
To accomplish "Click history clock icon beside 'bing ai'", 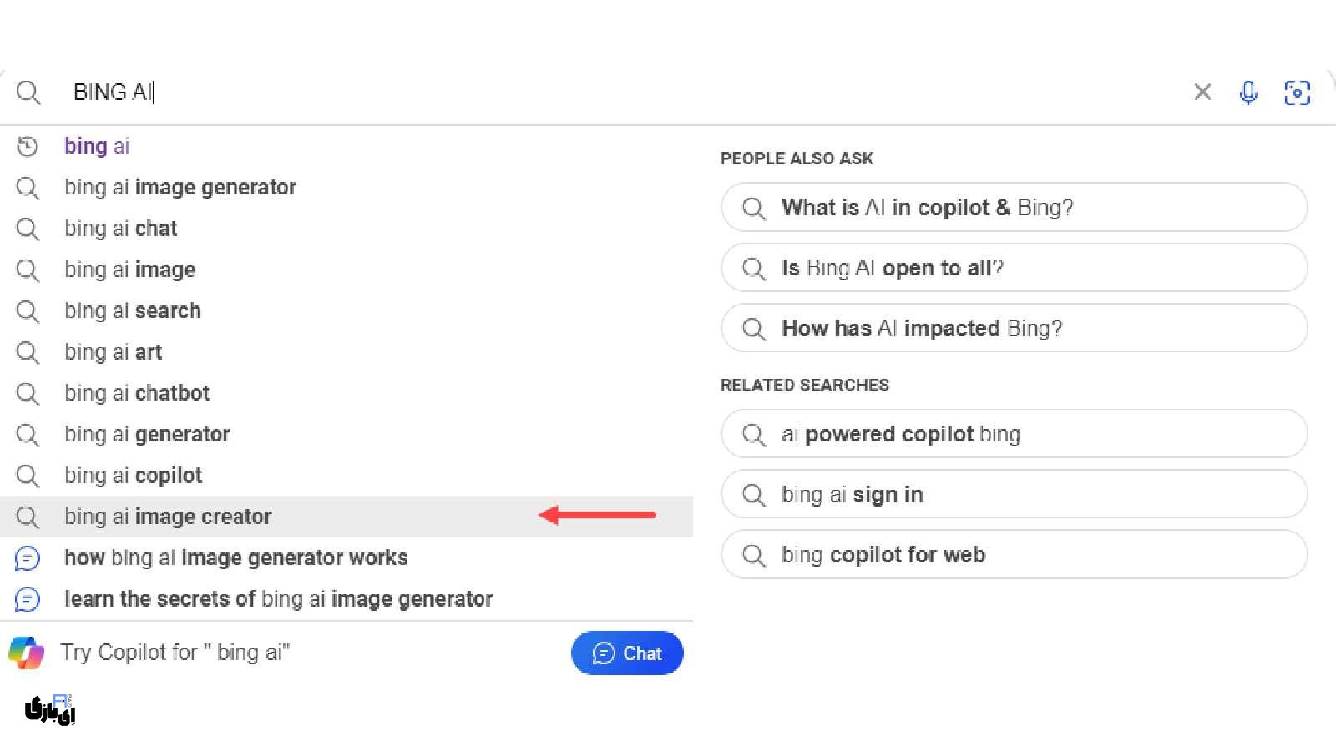I will coord(28,146).
